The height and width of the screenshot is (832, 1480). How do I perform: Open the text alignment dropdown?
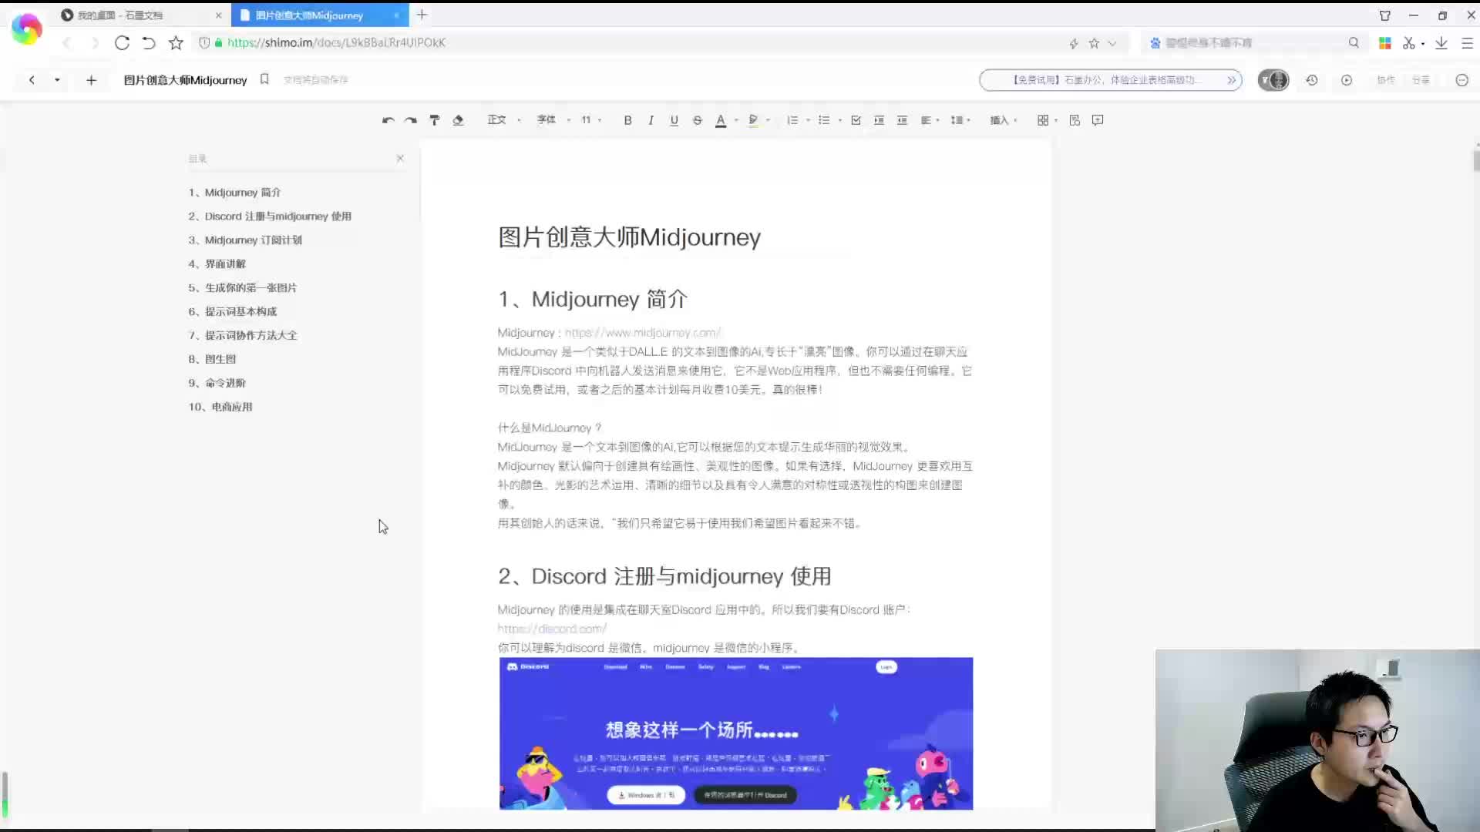(930, 120)
